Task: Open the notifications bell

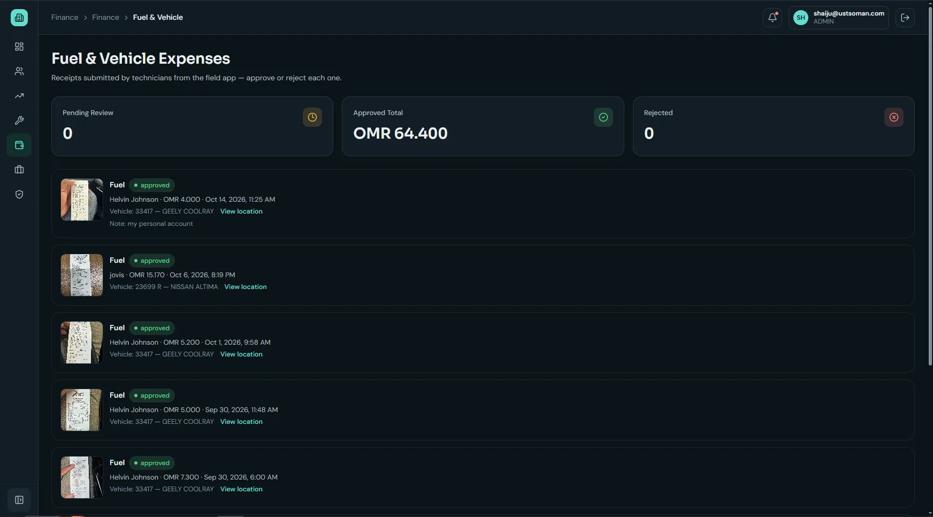Action: [x=773, y=18]
